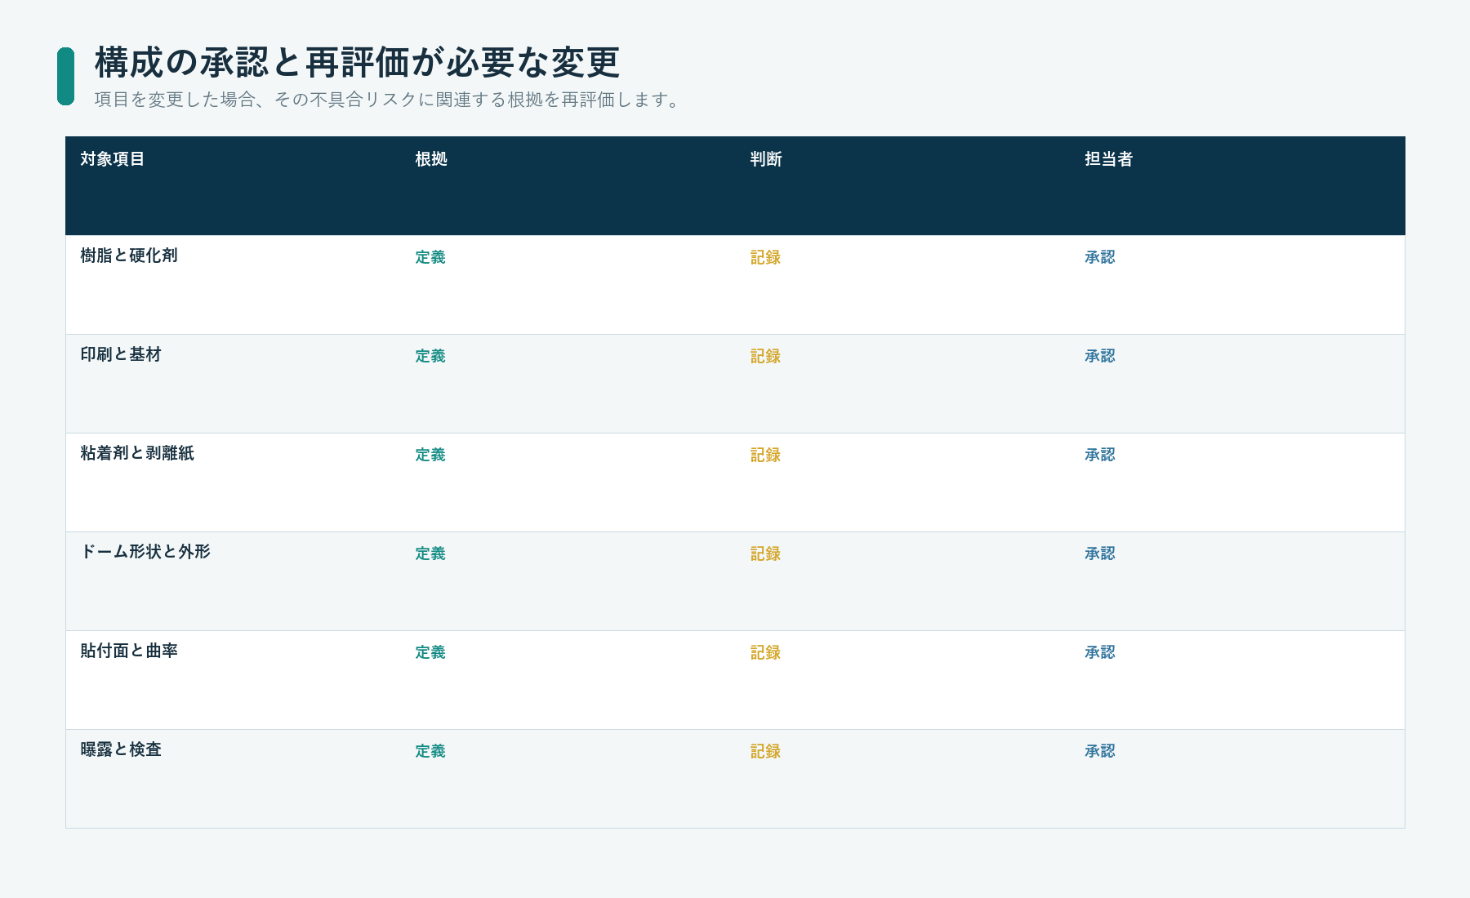The width and height of the screenshot is (1470, 898).
Task: Click the 対象項目 column header
Action: (113, 159)
